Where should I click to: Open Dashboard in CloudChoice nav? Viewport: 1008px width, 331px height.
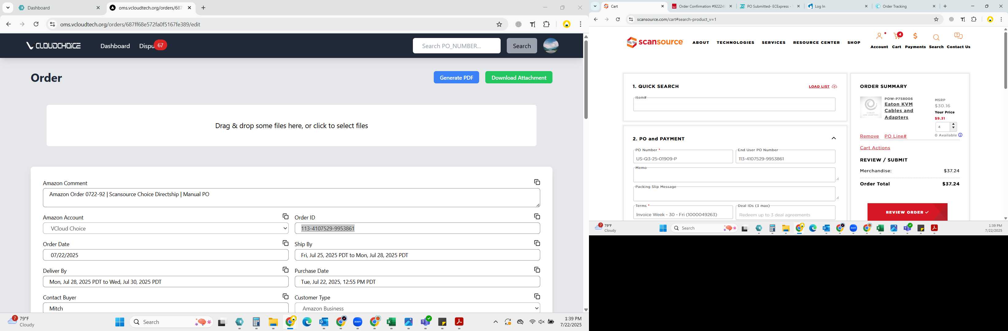[x=115, y=46]
